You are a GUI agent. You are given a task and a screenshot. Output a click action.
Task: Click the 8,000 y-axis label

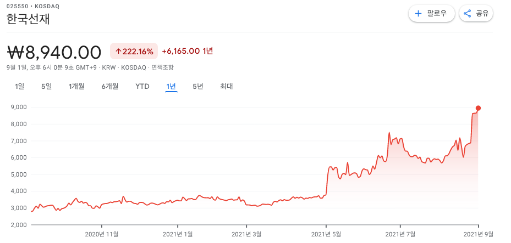click(19, 124)
